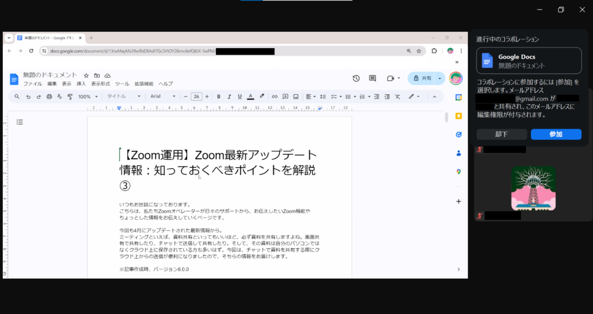Toggle italic text formatting
Viewport: 593px width, 314px height.
229,97
